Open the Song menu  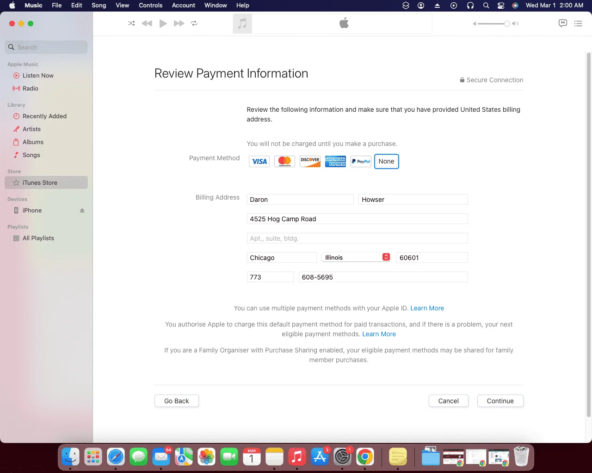tap(99, 6)
